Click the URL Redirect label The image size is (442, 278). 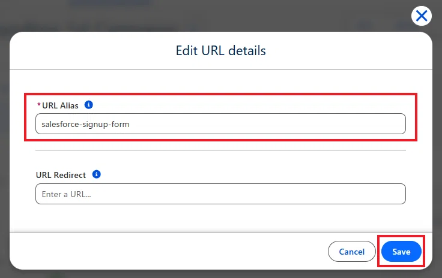coord(61,175)
